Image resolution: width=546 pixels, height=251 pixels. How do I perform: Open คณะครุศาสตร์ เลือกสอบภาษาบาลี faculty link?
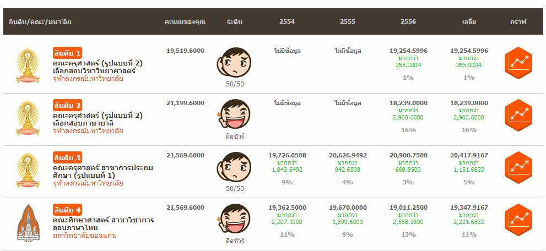[98, 119]
